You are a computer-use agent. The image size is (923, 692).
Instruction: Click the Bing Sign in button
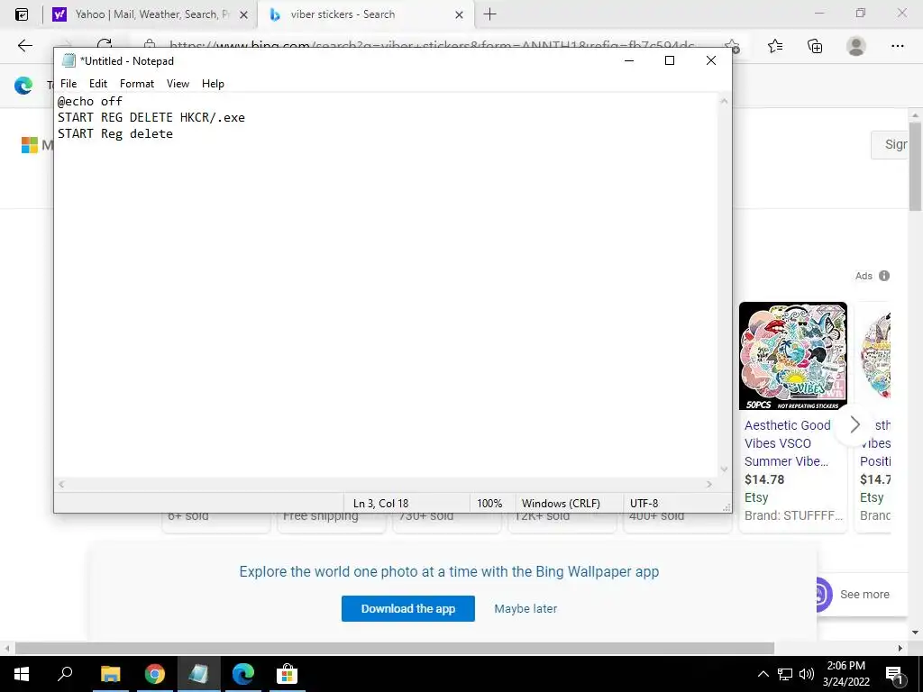coord(891,144)
